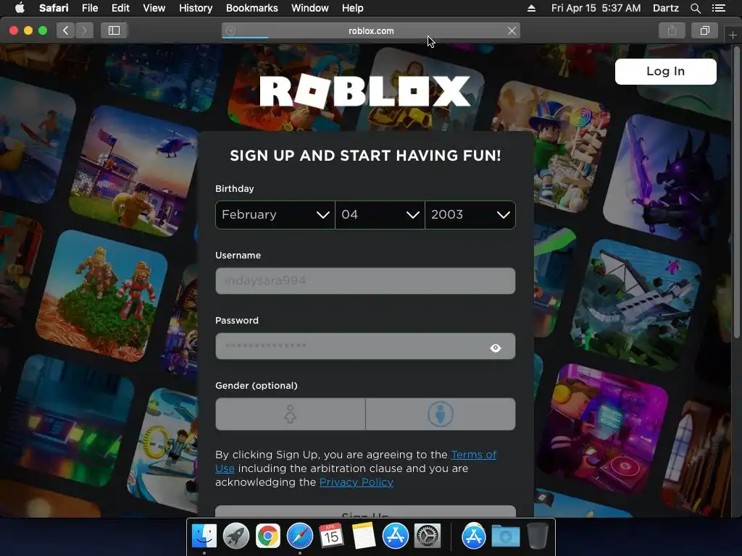
Task: Open the Trash in the Dock
Action: pyautogui.click(x=538, y=536)
